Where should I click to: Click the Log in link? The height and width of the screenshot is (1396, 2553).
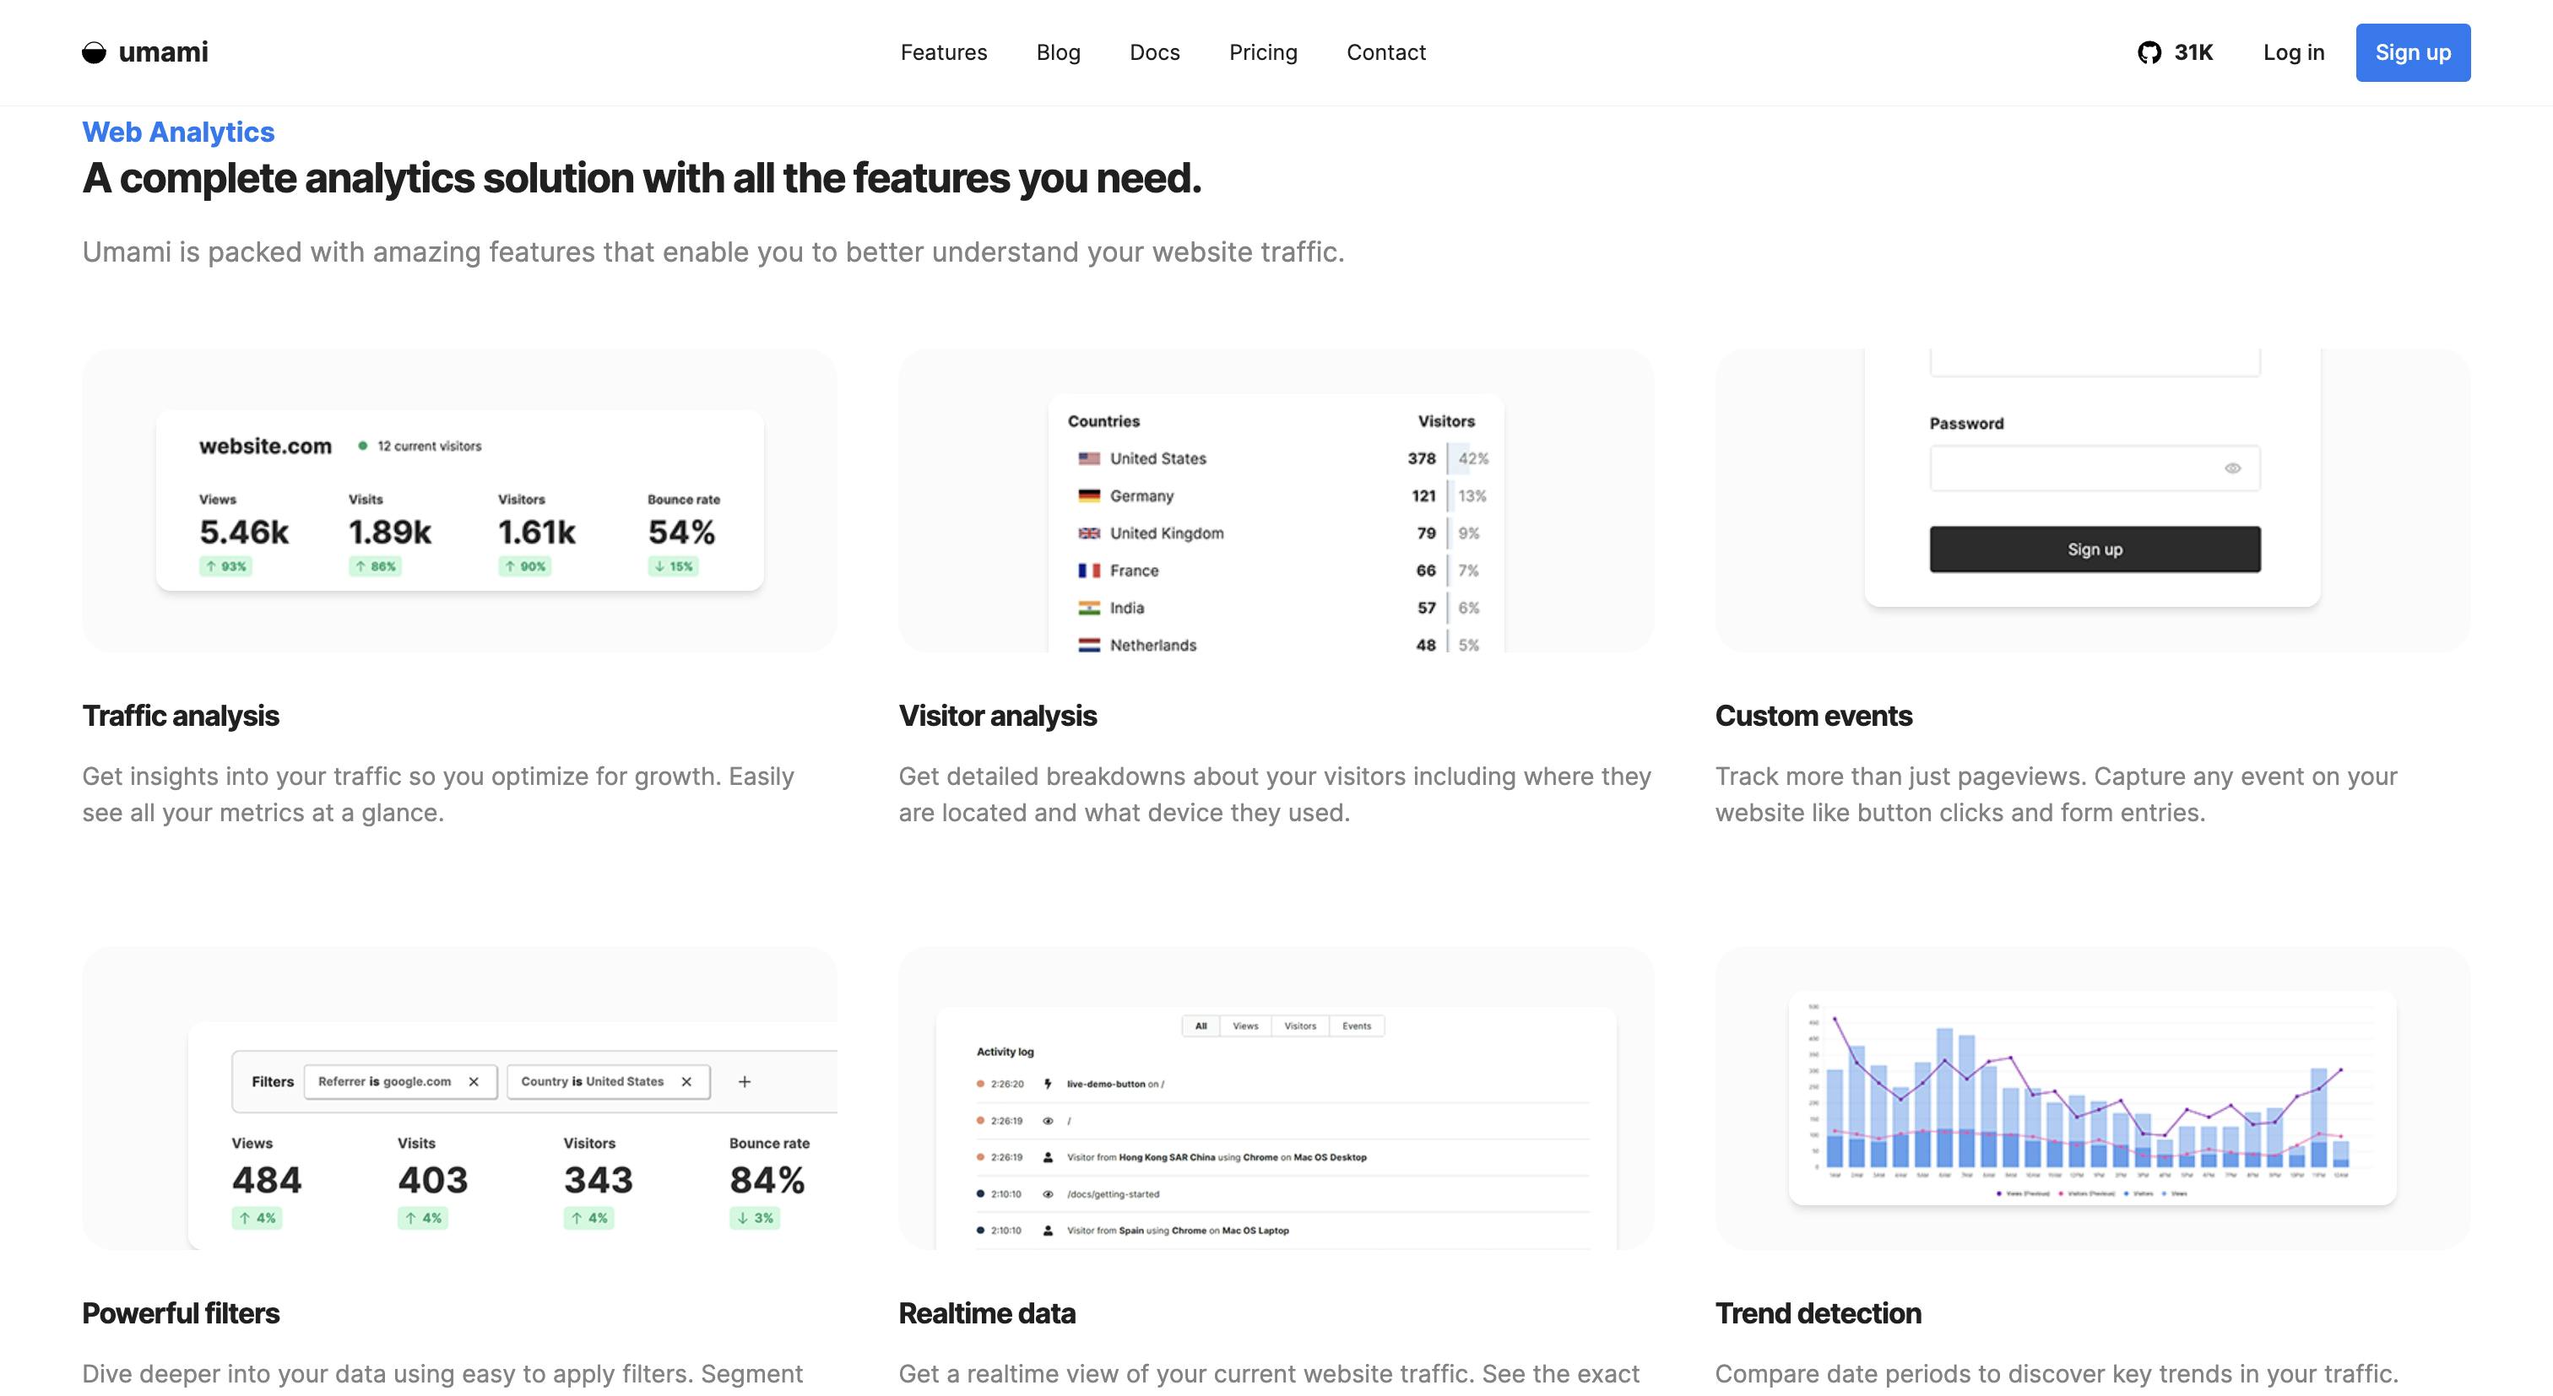pos(2293,52)
